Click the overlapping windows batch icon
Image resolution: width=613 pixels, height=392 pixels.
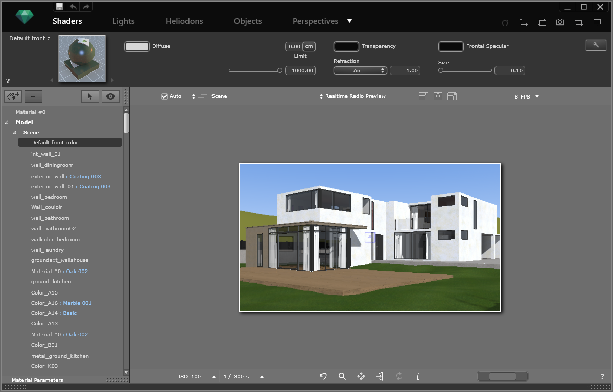pos(542,22)
